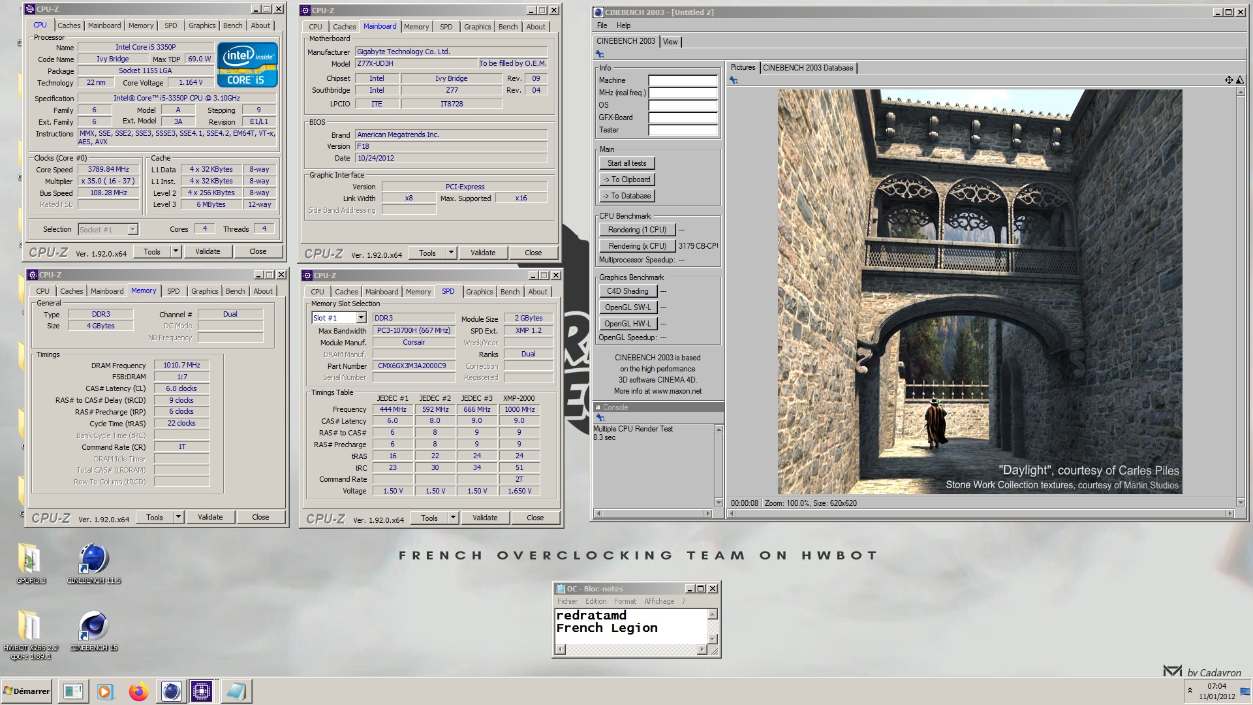The height and width of the screenshot is (705, 1253).
Task: Click the picture viewer horizontal scrollbar
Action: click(982, 514)
